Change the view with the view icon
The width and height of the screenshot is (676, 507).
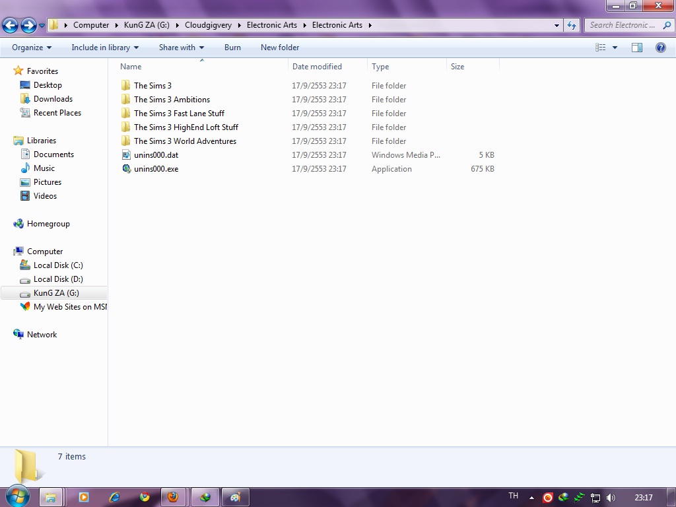pos(601,48)
